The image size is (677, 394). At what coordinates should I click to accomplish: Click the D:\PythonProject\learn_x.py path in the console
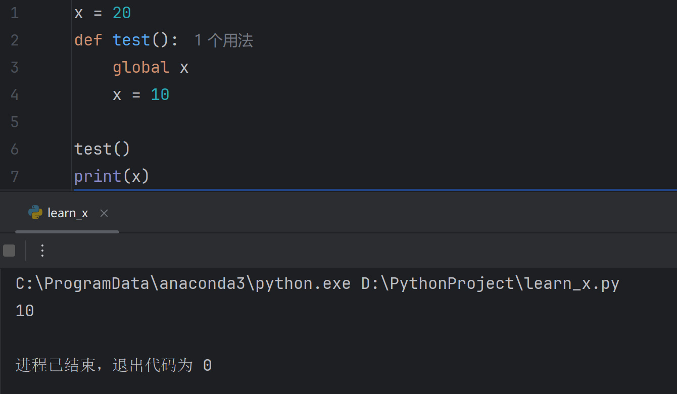click(x=490, y=283)
